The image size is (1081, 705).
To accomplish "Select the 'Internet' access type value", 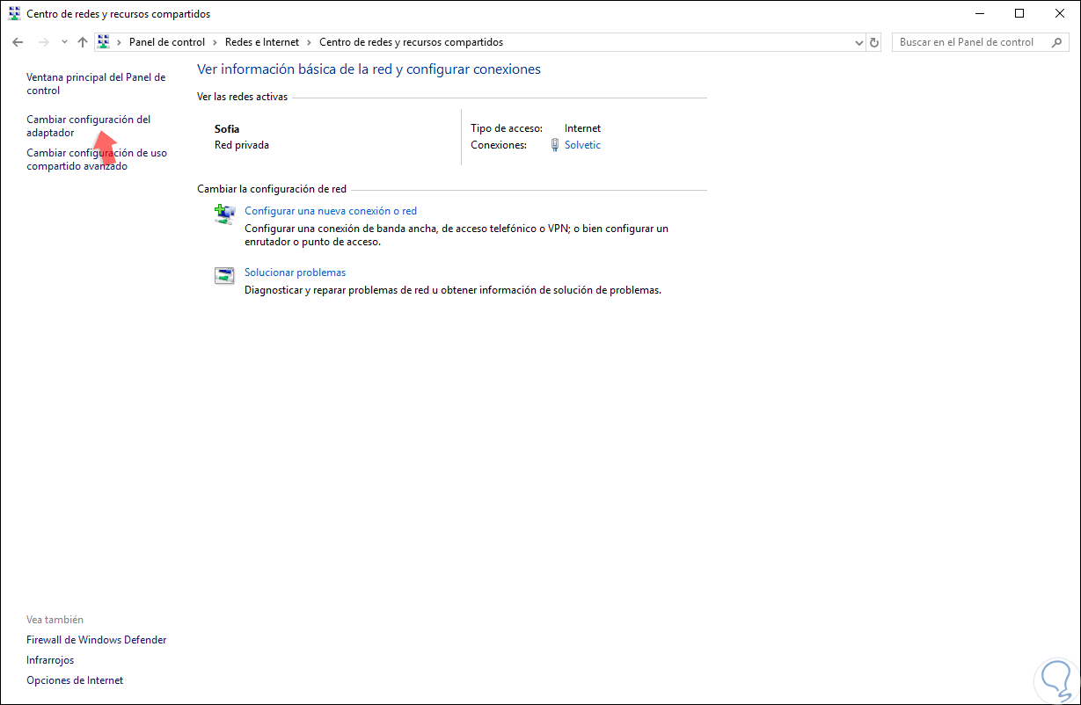I will coord(582,128).
